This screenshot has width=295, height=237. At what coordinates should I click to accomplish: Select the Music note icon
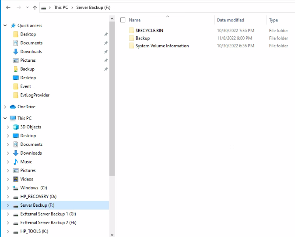coord(16,161)
